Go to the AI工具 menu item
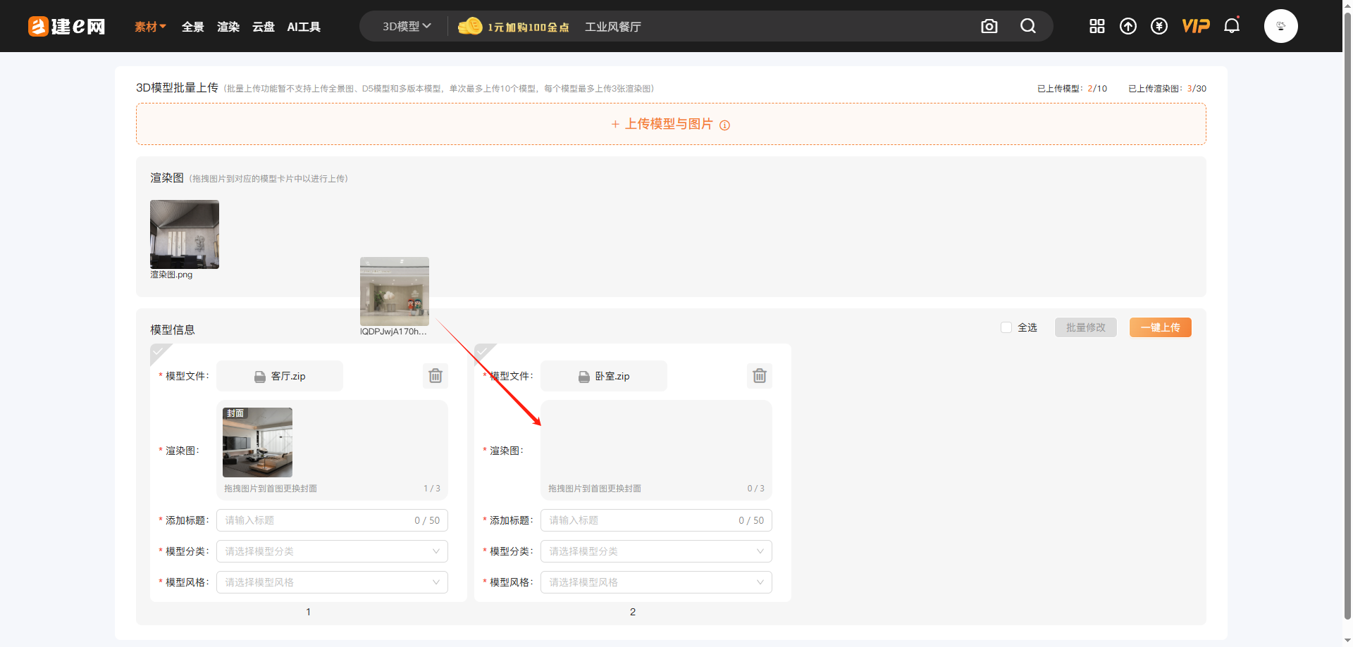This screenshot has height=647, width=1353. tap(304, 27)
